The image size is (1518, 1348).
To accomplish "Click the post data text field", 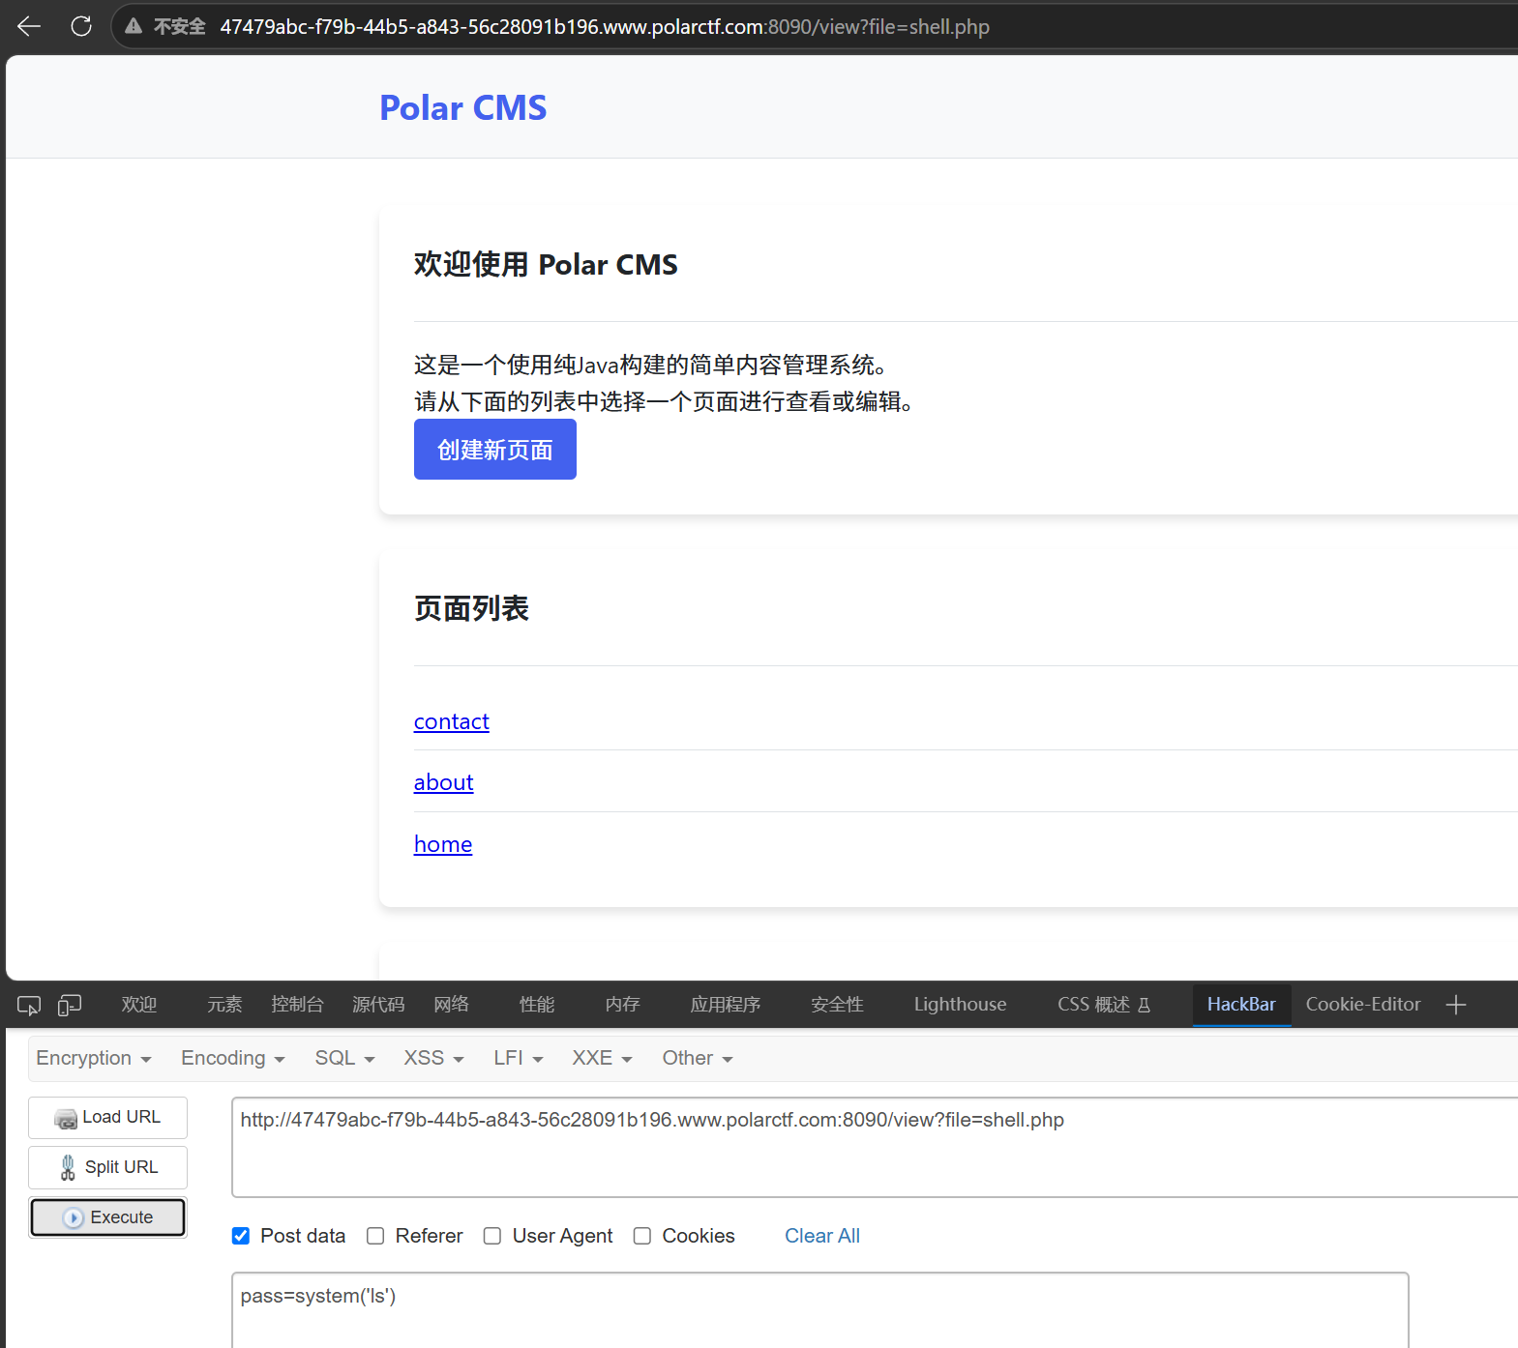I will tap(820, 1310).
